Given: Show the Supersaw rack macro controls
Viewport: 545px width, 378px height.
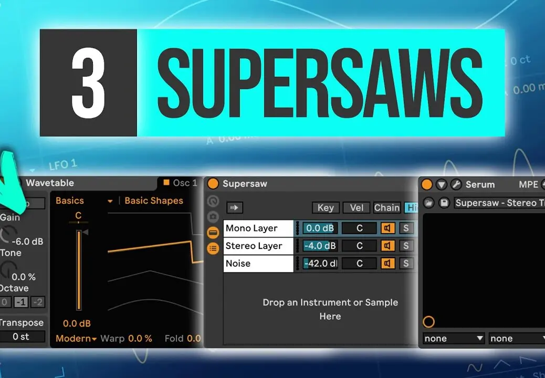Looking at the screenshot, I should [213, 201].
